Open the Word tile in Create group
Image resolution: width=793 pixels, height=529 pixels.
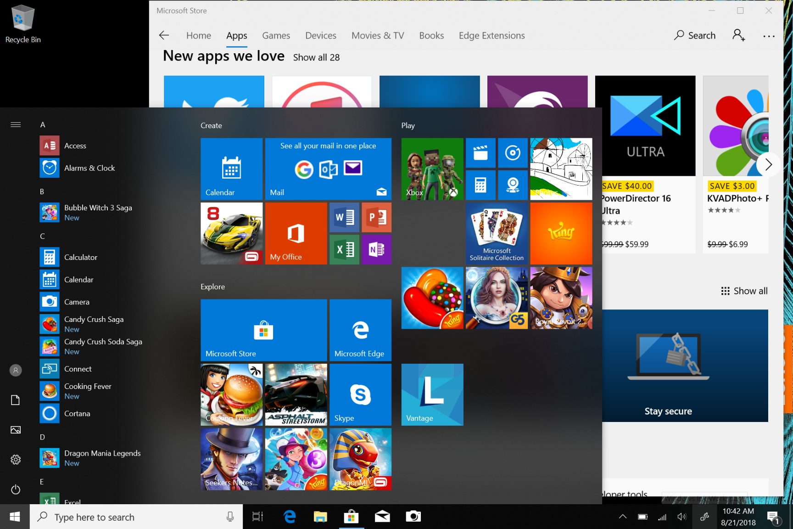(344, 217)
